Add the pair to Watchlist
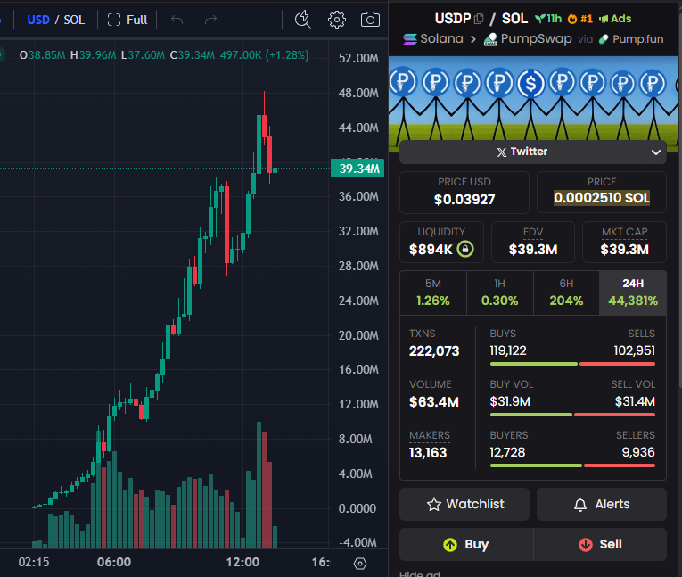The image size is (682, 577). pyautogui.click(x=464, y=505)
